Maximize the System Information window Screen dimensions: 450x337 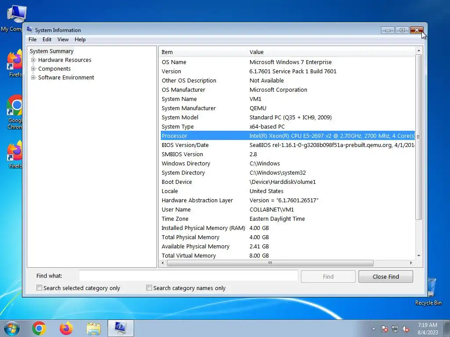402,30
